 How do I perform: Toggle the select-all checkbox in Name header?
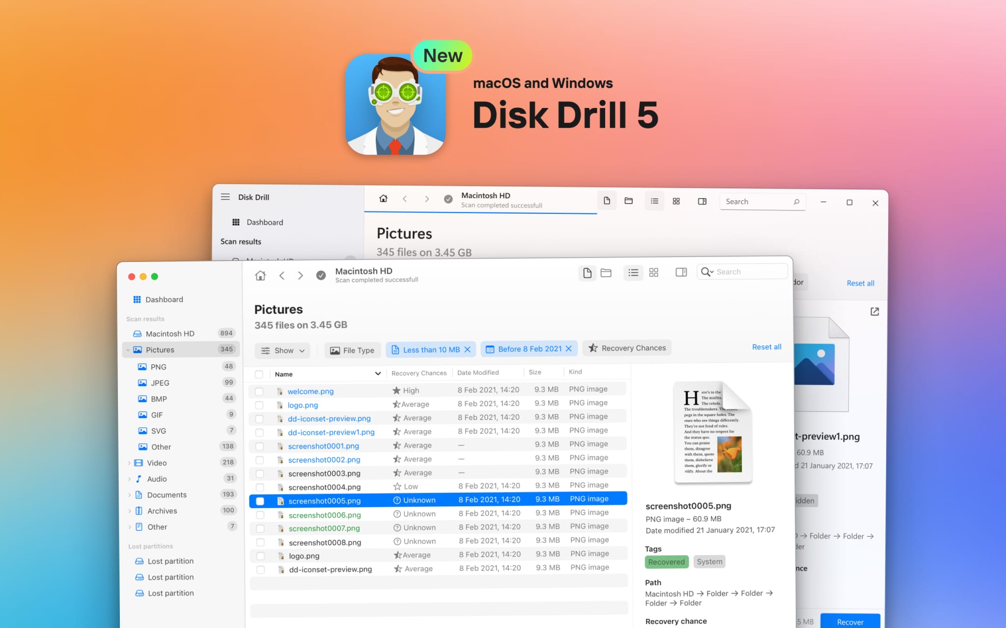259,374
